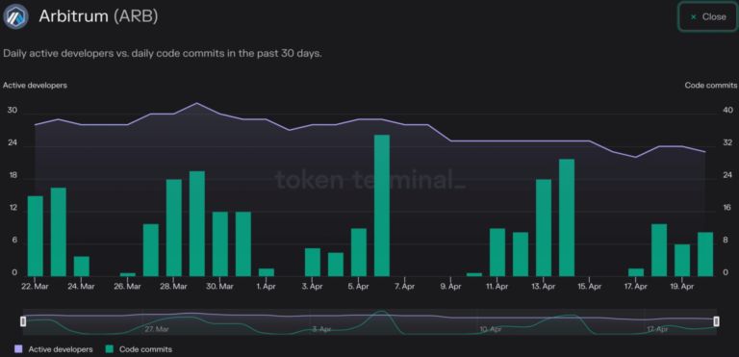Click the 10. Apr marker in navigator
This screenshot has height=357, width=739.
tap(490, 329)
